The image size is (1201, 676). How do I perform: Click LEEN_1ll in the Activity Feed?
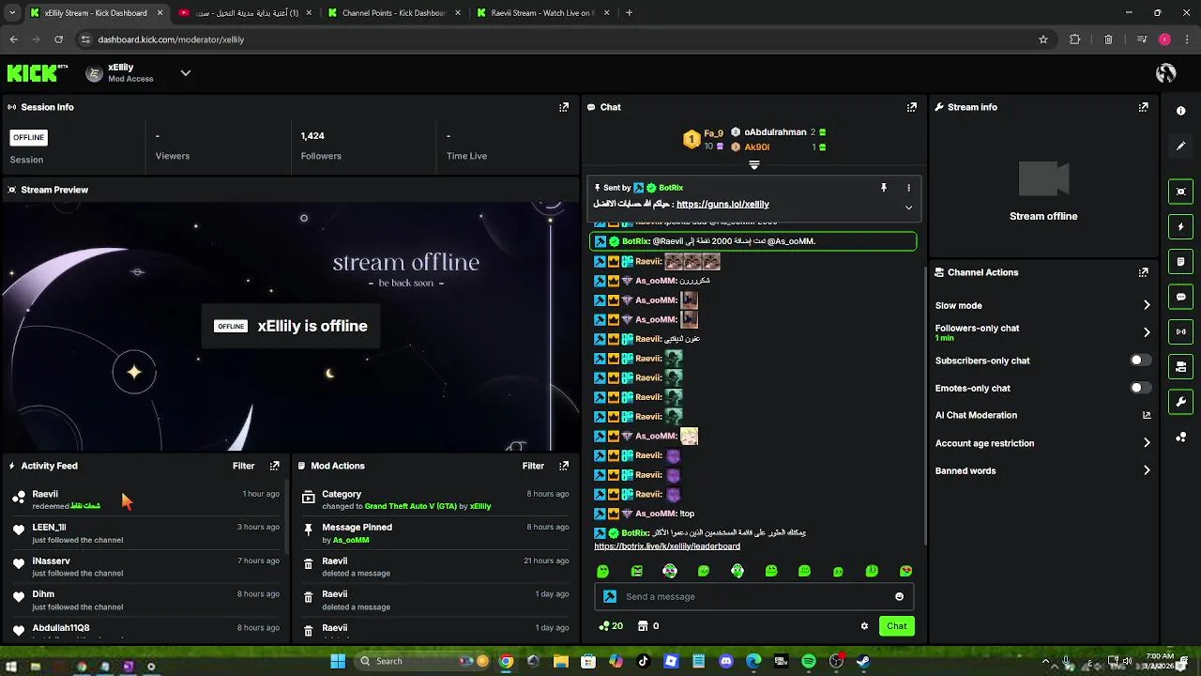[x=49, y=527]
